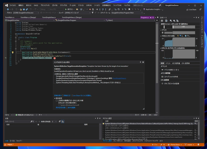The height and width of the screenshot is (149, 207).
Task: Click the Continue (続行) green play button
Action: (x=66, y=9)
